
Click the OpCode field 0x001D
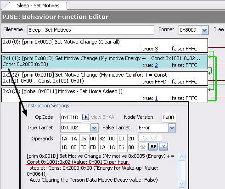(x=71, y=117)
